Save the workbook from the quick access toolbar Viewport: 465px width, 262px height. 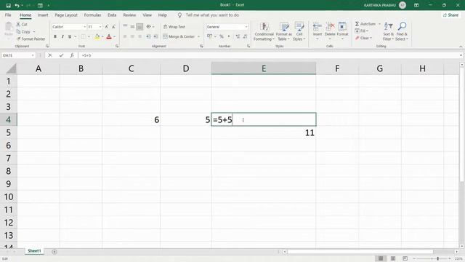pos(8,5)
